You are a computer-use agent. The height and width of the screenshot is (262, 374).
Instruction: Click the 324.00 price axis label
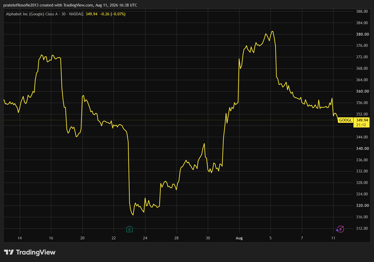[x=362, y=194]
